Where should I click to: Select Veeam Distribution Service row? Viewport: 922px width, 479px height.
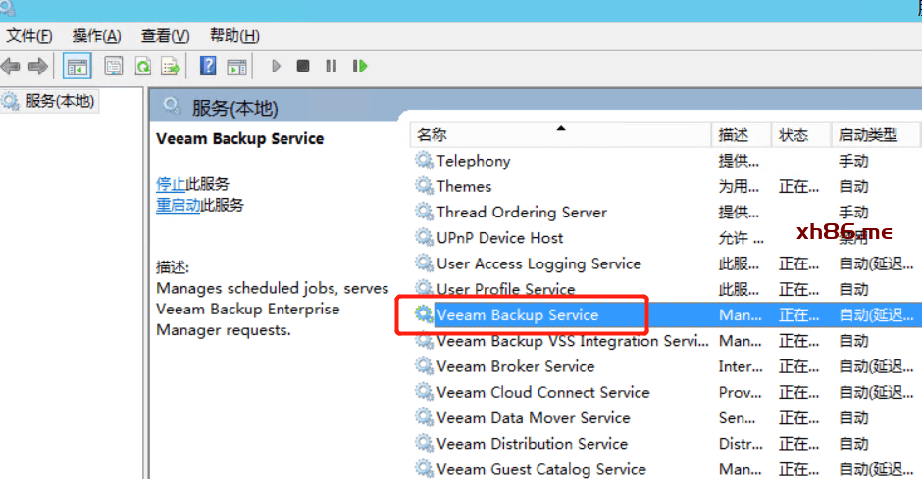click(x=666, y=443)
